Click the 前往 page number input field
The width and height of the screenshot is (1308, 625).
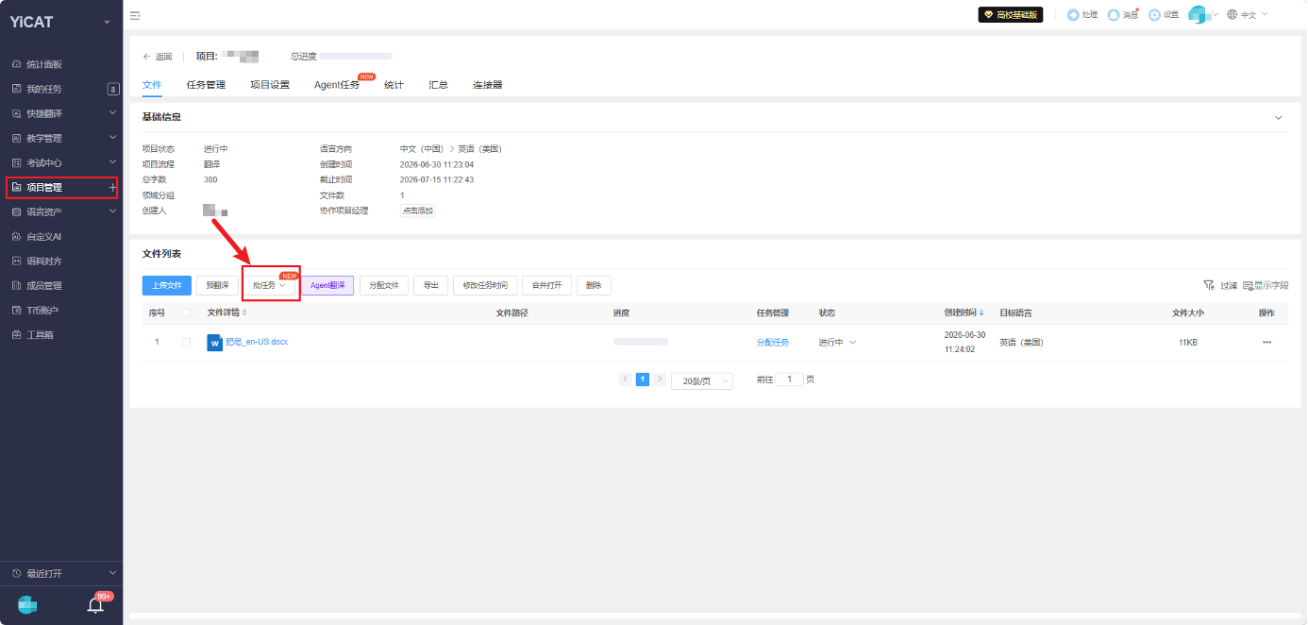point(790,380)
